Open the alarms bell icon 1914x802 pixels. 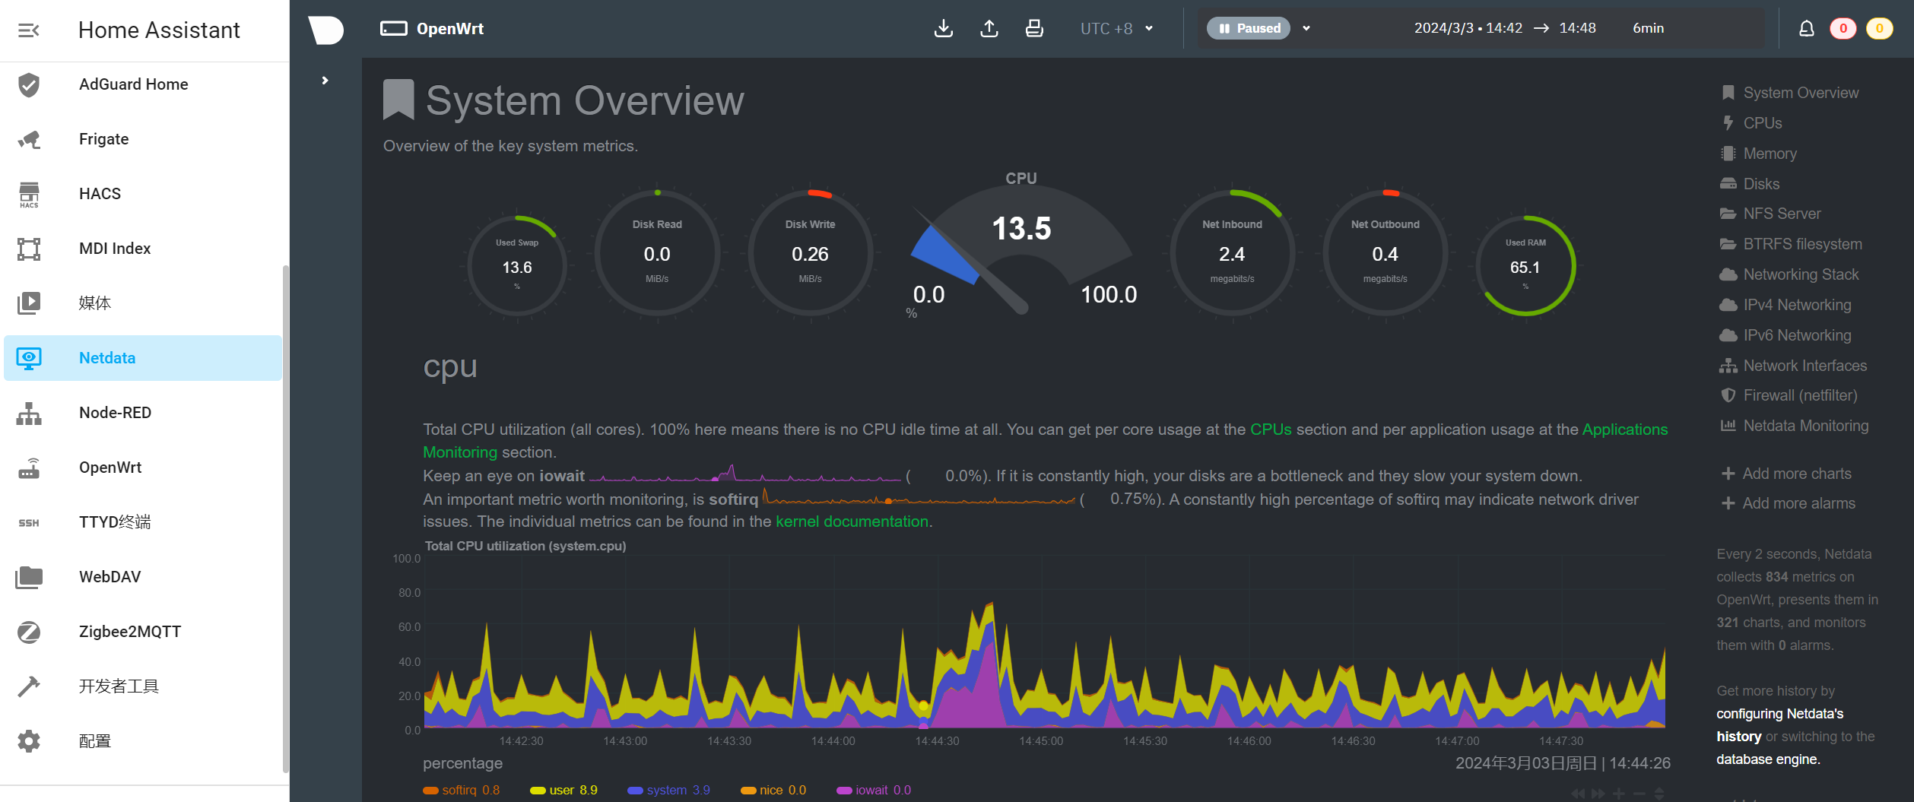point(1806,29)
